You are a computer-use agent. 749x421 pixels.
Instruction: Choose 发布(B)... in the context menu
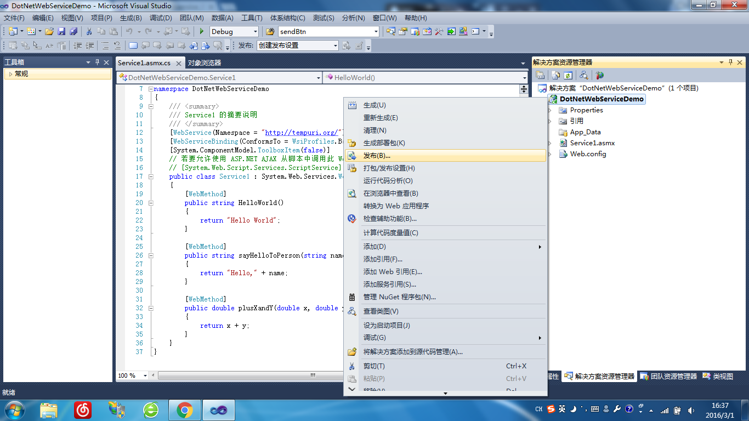[445, 156]
